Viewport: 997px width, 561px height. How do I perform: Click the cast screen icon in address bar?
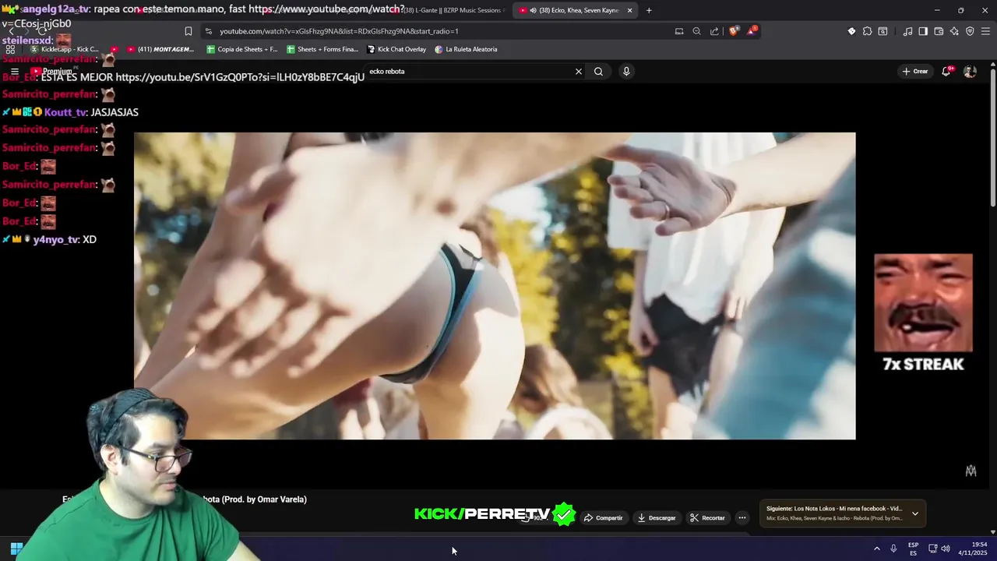(x=679, y=31)
